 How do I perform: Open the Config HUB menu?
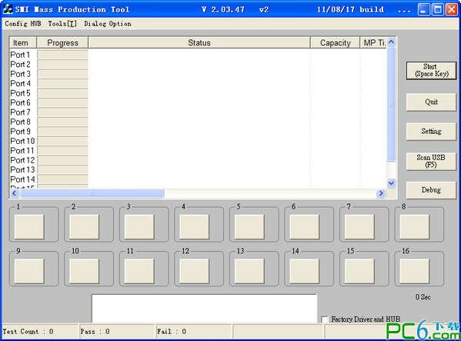point(23,24)
